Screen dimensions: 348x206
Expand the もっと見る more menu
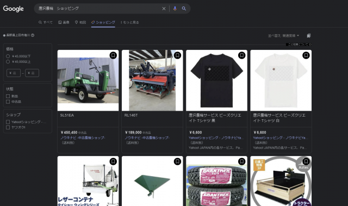tap(130, 22)
